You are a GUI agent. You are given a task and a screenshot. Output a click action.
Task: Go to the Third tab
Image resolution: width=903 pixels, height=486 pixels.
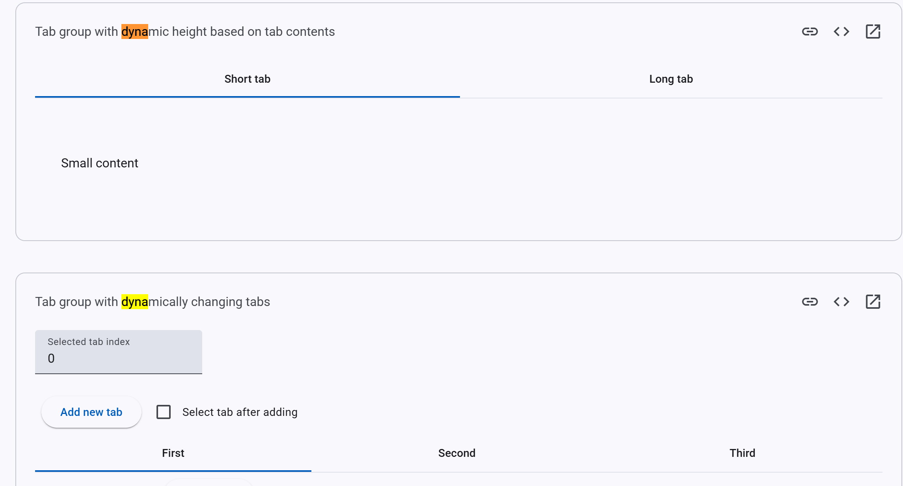742,453
